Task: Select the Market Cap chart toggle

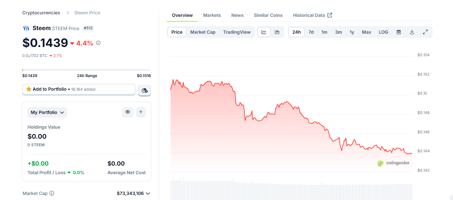Action: point(203,32)
